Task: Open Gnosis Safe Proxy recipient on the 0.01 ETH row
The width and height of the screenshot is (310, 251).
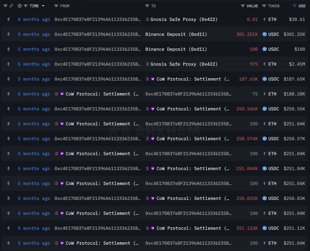Action: (x=184, y=19)
